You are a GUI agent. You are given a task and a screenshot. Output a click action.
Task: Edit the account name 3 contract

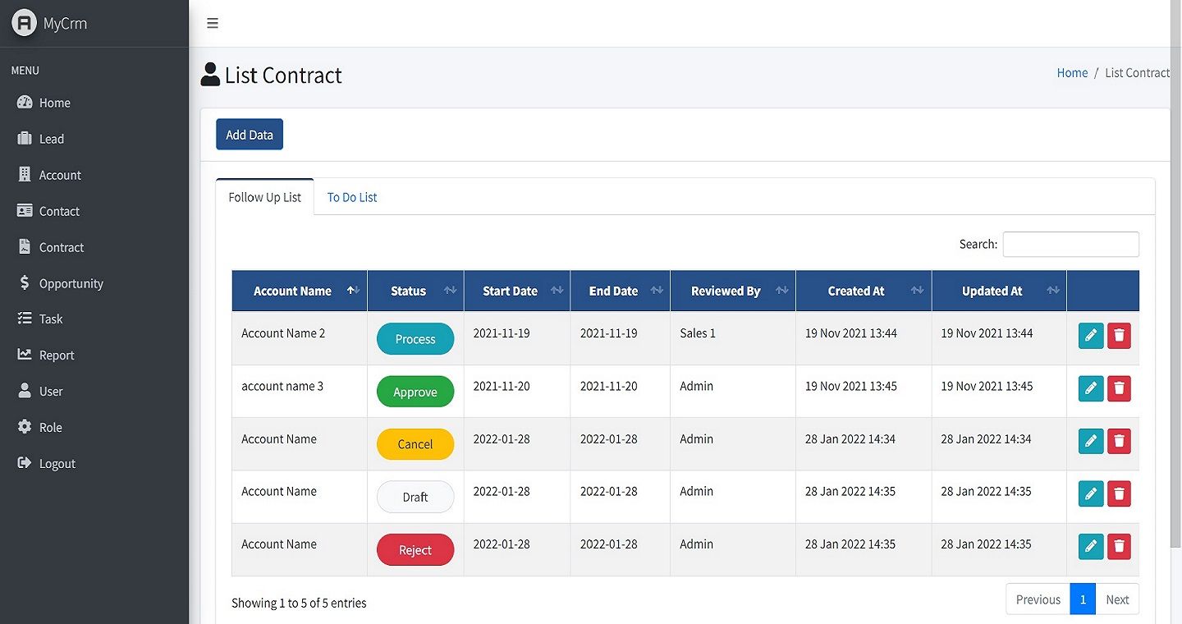click(x=1091, y=388)
